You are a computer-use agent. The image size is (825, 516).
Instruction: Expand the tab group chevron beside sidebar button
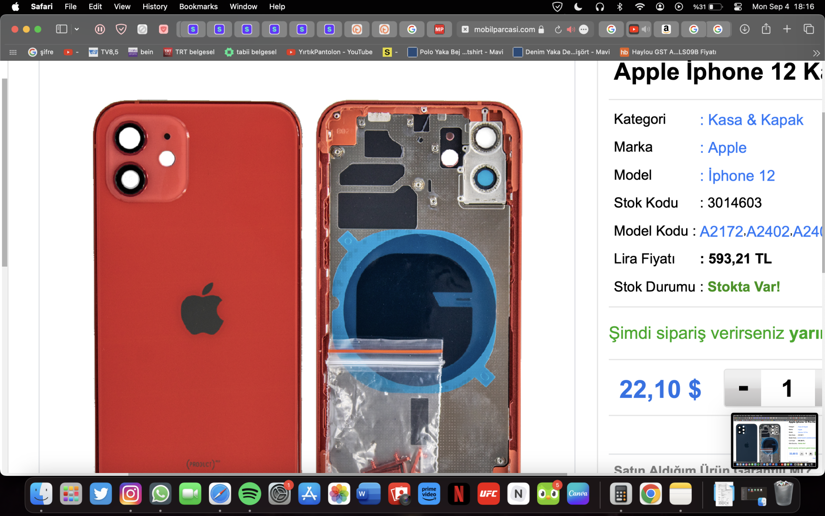tap(76, 29)
